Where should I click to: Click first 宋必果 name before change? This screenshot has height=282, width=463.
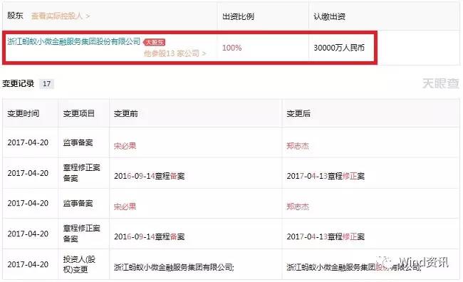point(125,146)
